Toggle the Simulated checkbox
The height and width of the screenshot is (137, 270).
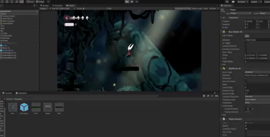click(246, 78)
